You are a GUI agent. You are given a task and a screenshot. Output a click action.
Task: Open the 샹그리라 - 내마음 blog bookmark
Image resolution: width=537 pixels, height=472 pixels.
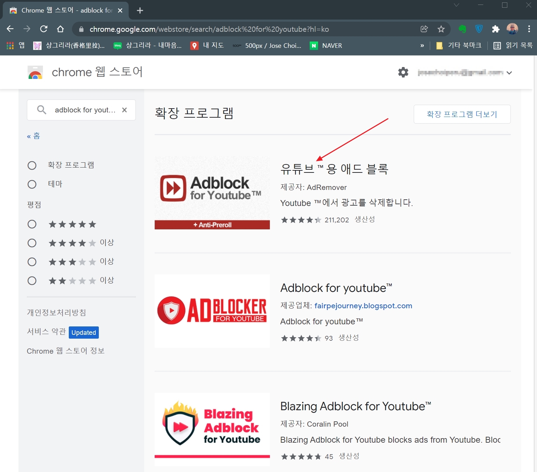[148, 45]
